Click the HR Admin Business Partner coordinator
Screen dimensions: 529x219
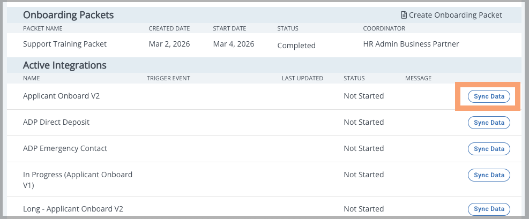(411, 44)
